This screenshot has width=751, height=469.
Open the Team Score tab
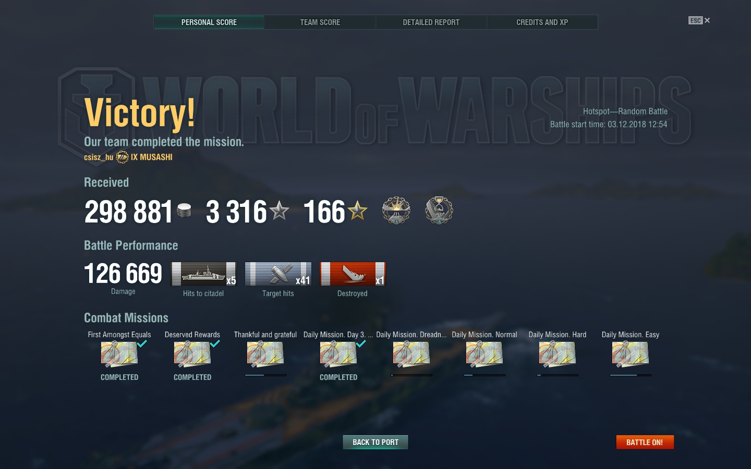[x=320, y=22]
